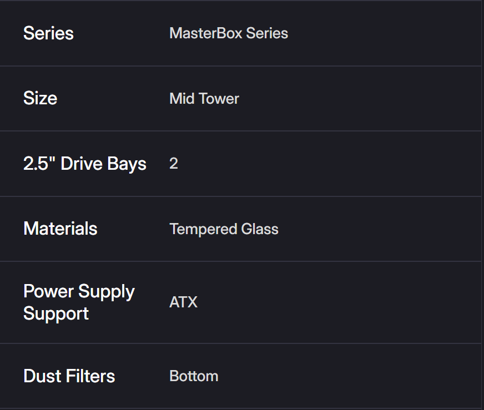The width and height of the screenshot is (484, 410).
Task: Click the word Tempered in Materials value
Action: pos(203,229)
